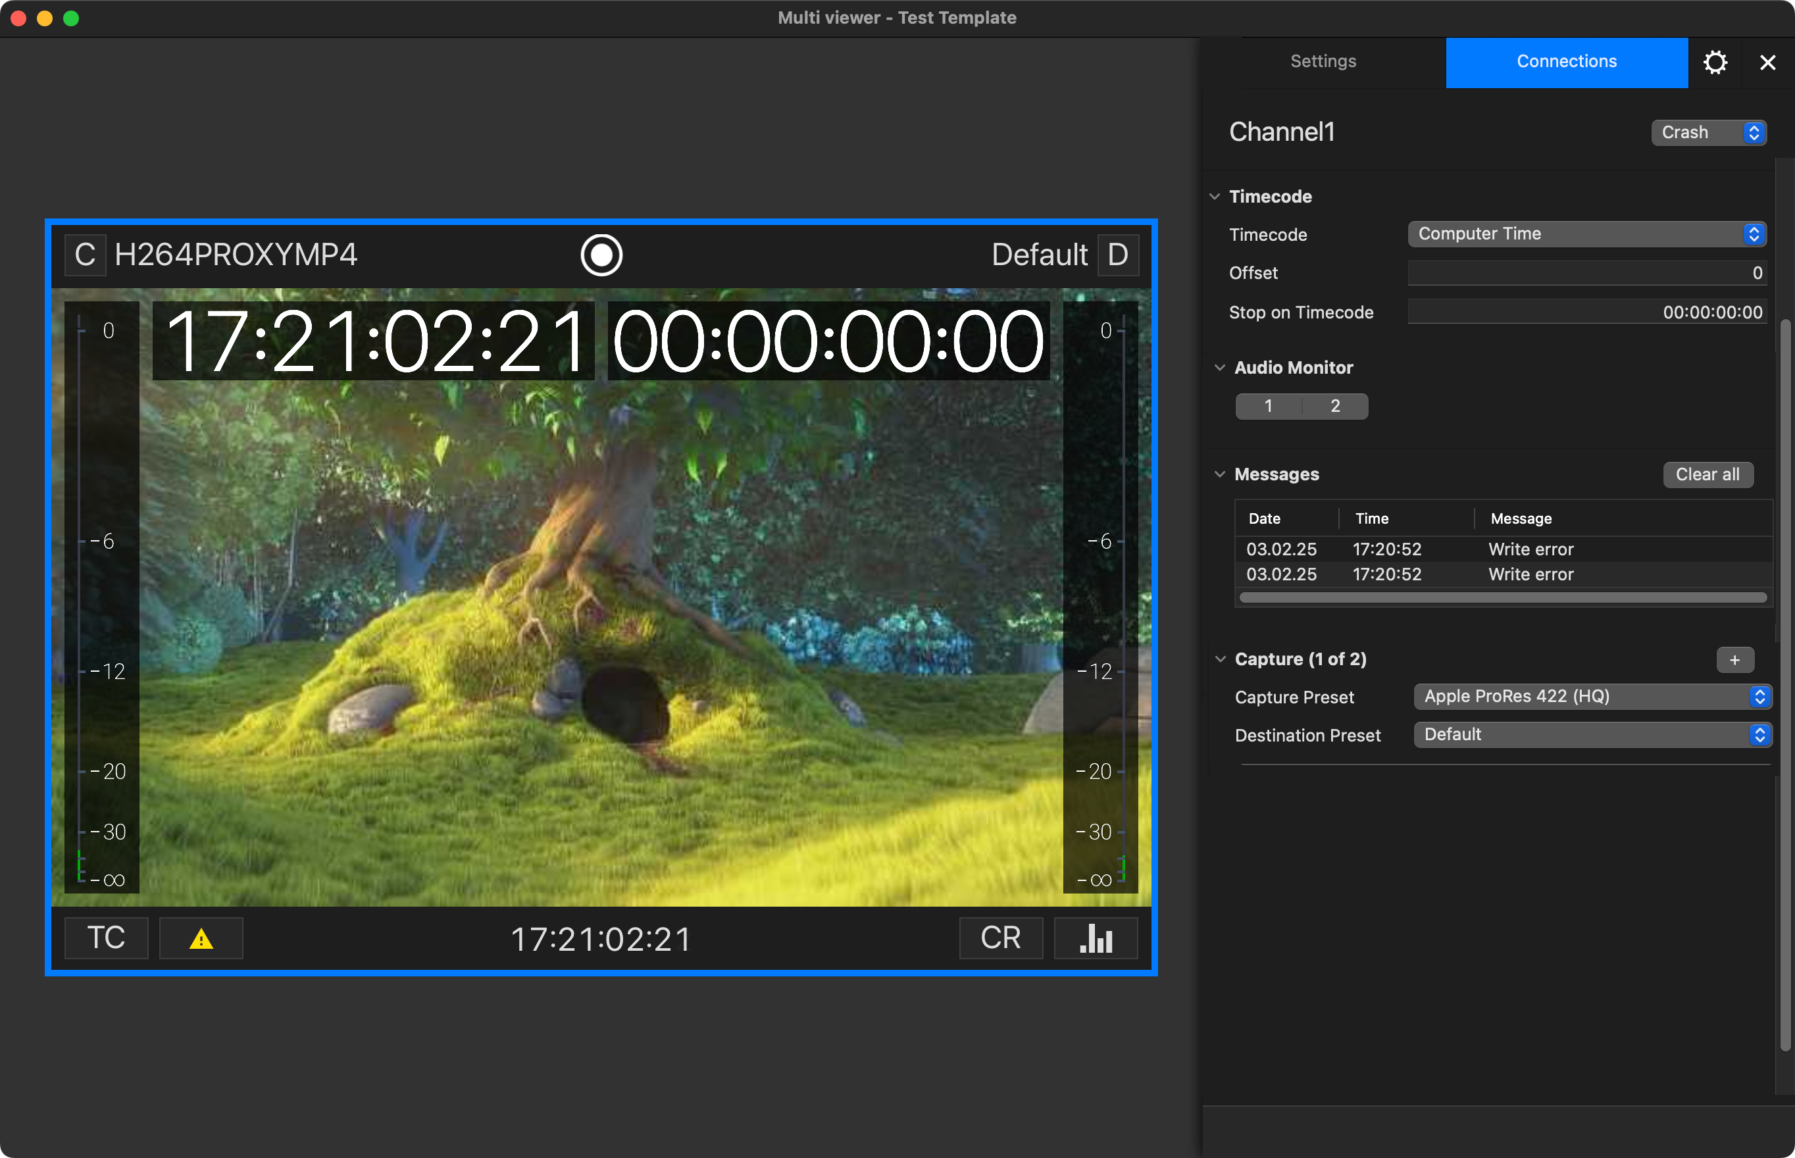Click the Messages horizontal scrollbar
Screen dimensions: 1795x1158
[1502, 598]
